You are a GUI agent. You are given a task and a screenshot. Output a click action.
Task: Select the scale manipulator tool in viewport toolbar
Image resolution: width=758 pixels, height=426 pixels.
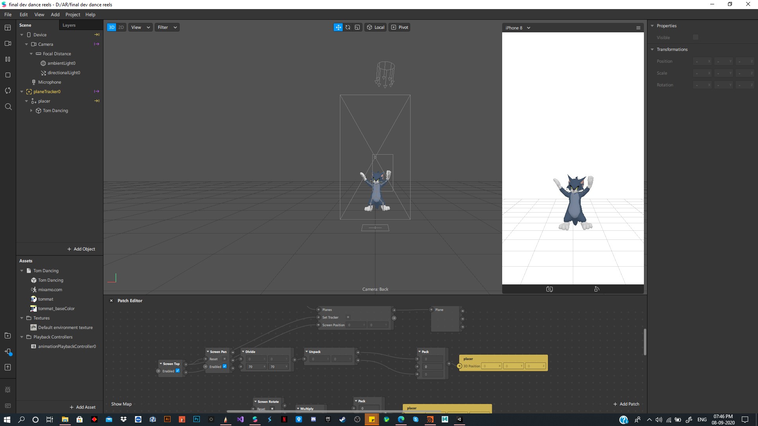(x=357, y=27)
